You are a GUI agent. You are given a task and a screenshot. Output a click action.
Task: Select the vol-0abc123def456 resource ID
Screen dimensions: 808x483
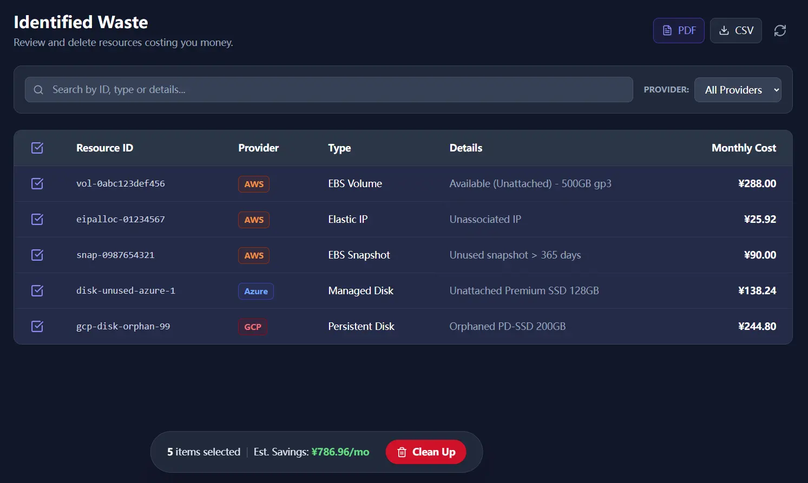[x=121, y=183]
